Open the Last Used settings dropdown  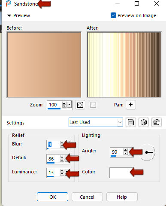(x=96, y=122)
